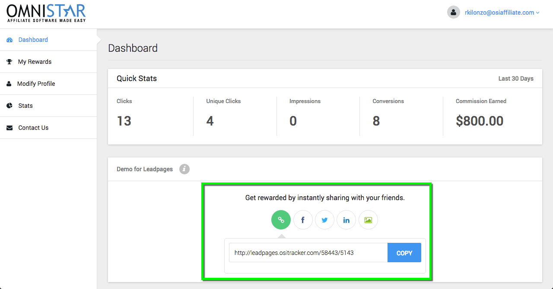Screen dimensions: 553x289
Task: Share via the Facebook icon
Action: [x=303, y=220]
